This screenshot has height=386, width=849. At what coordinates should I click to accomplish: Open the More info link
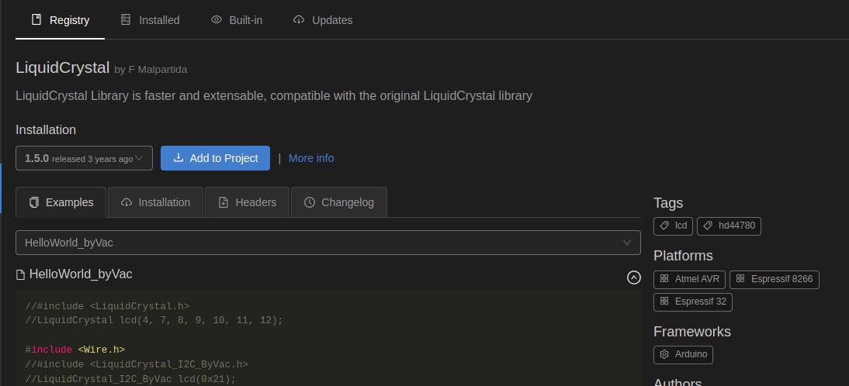[x=311, y=158]
